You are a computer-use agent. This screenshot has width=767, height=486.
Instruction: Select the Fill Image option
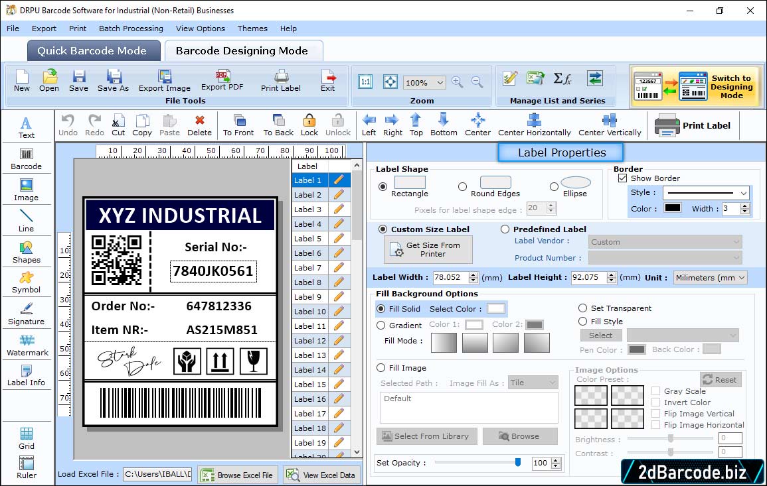[x=381, y=368]
